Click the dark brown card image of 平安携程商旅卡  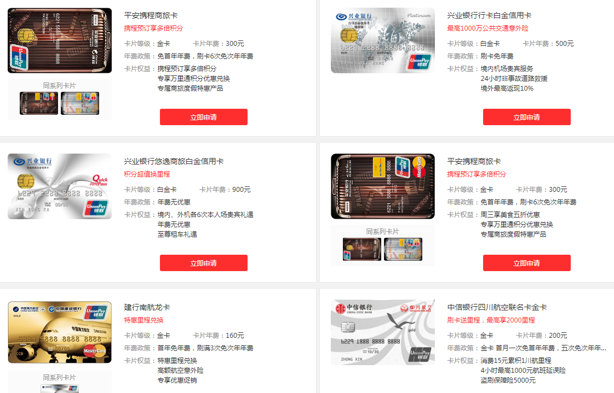tap(59, 40)
